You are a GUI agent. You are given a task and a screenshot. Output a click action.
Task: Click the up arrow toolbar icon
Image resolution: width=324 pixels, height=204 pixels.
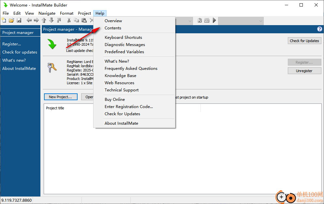point(44,20)
